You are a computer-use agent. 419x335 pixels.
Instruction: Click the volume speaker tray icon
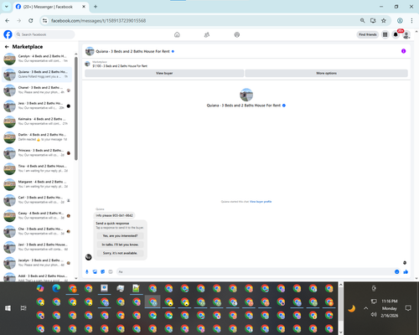pos(374,315)
